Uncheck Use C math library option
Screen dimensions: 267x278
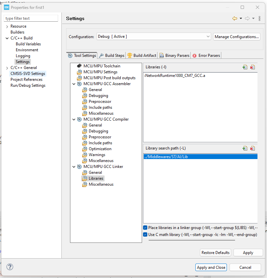(145, 234)
